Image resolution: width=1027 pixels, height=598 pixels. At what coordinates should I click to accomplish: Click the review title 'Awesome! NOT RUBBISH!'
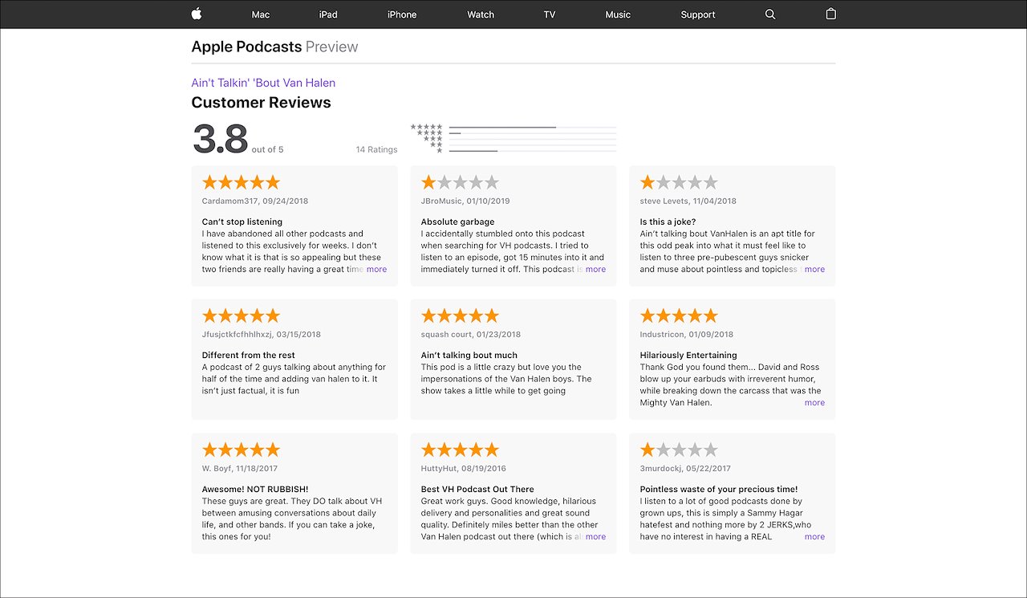pyautogui.click(x=255, y=489)
